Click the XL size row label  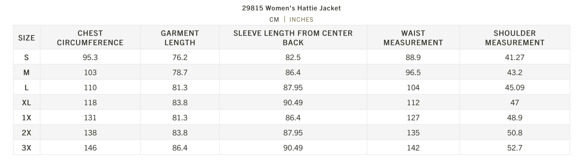click(x=26, y=102)
